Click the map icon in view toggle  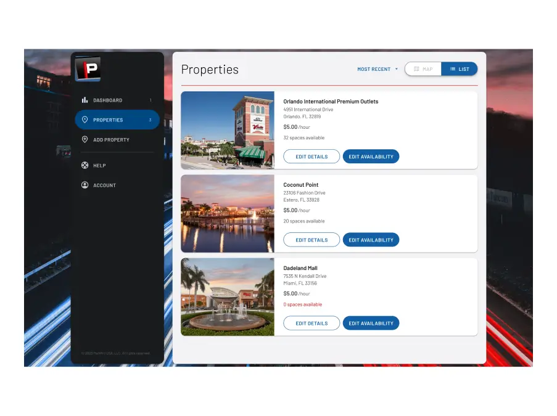click(416, 69)
